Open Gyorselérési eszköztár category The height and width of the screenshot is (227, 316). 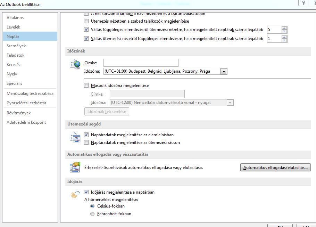(x=30, y=103)
